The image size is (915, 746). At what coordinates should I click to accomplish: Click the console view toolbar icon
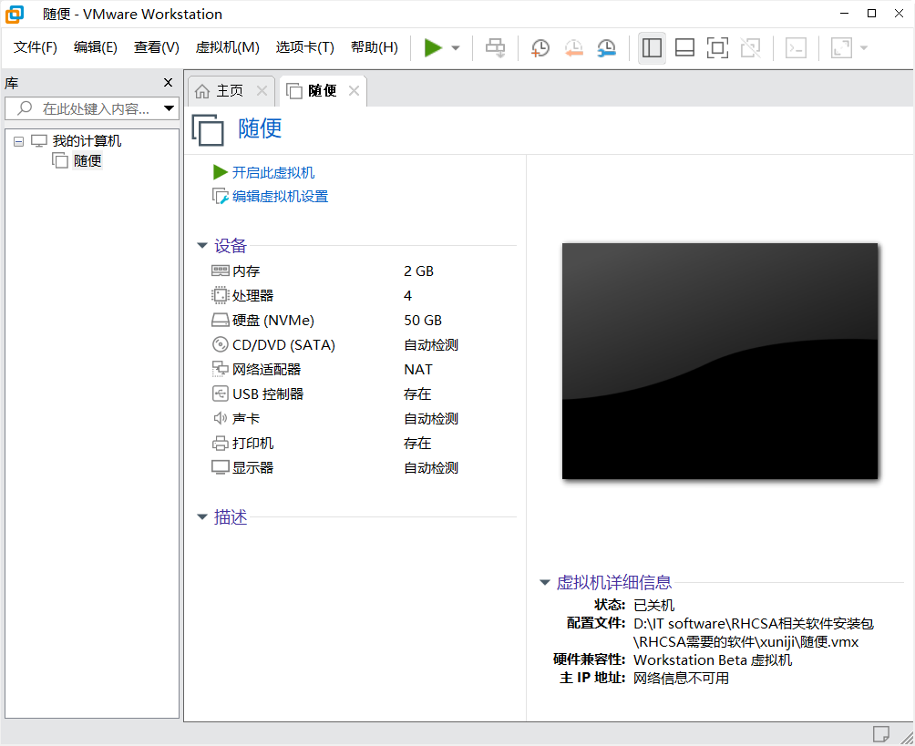pyautogui.click(x=796, y=48)
